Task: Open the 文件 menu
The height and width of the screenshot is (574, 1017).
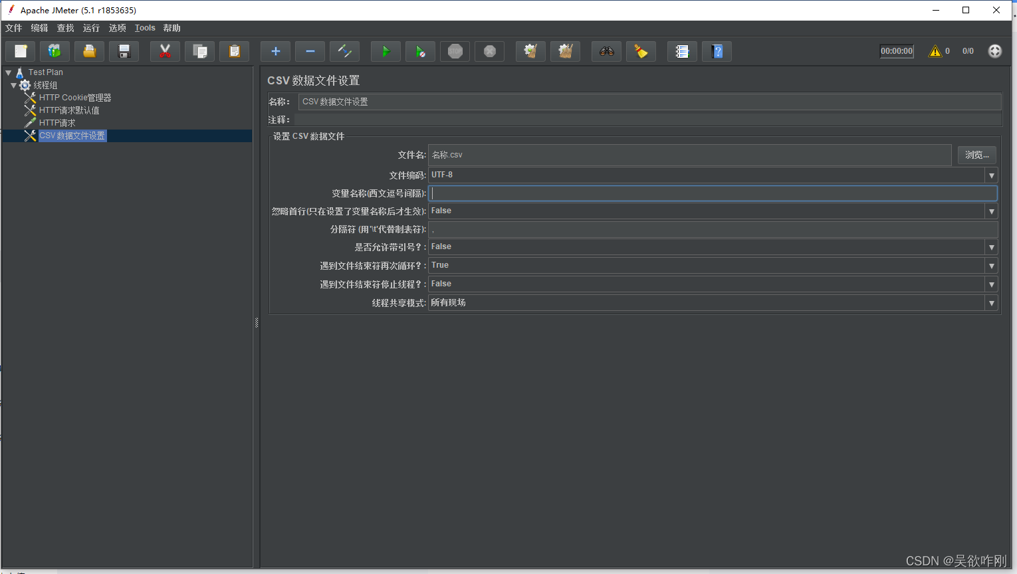Action: (x=14, y=28)
